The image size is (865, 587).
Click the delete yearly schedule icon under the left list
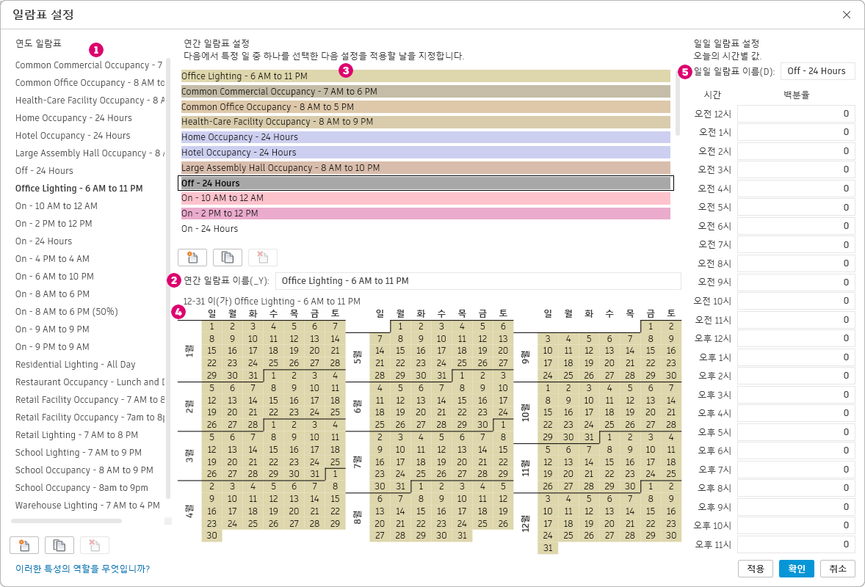pyautogui.click(x=94, y=545)
